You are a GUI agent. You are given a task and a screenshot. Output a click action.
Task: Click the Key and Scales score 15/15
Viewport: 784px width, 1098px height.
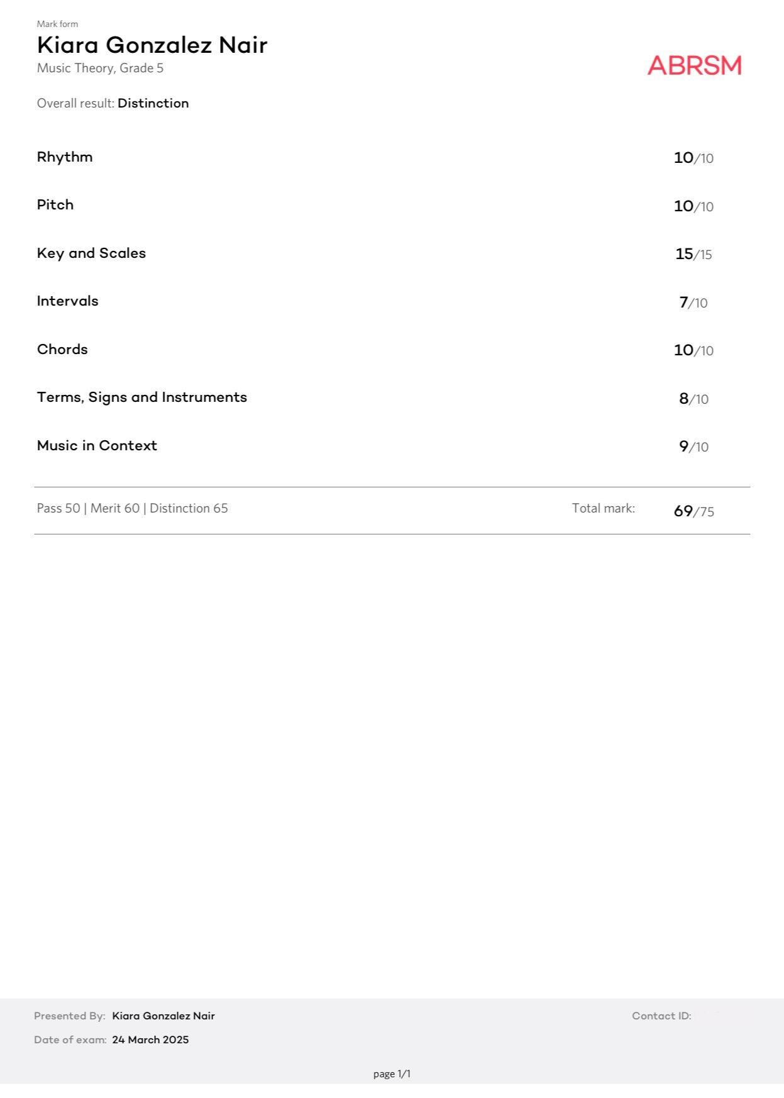[x=693, y=254]
